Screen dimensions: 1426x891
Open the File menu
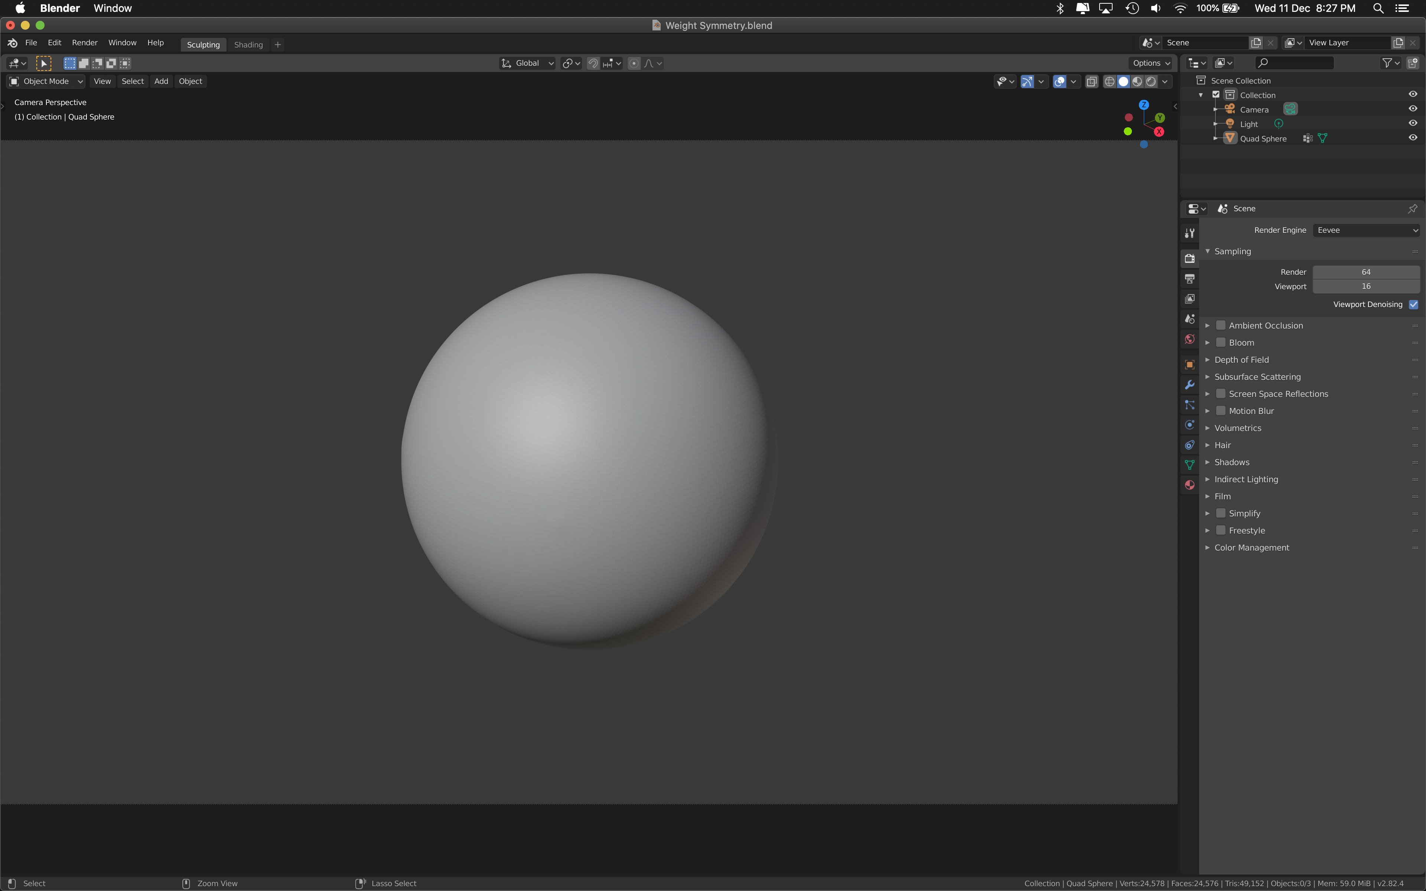tap(31, 42)
